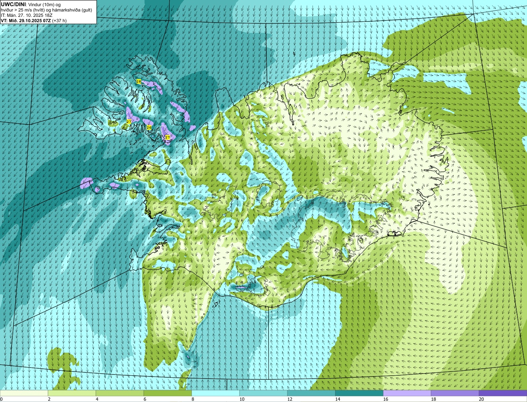
Task: Click the legend scale number '12'
Action: click(x=289, y=399)
